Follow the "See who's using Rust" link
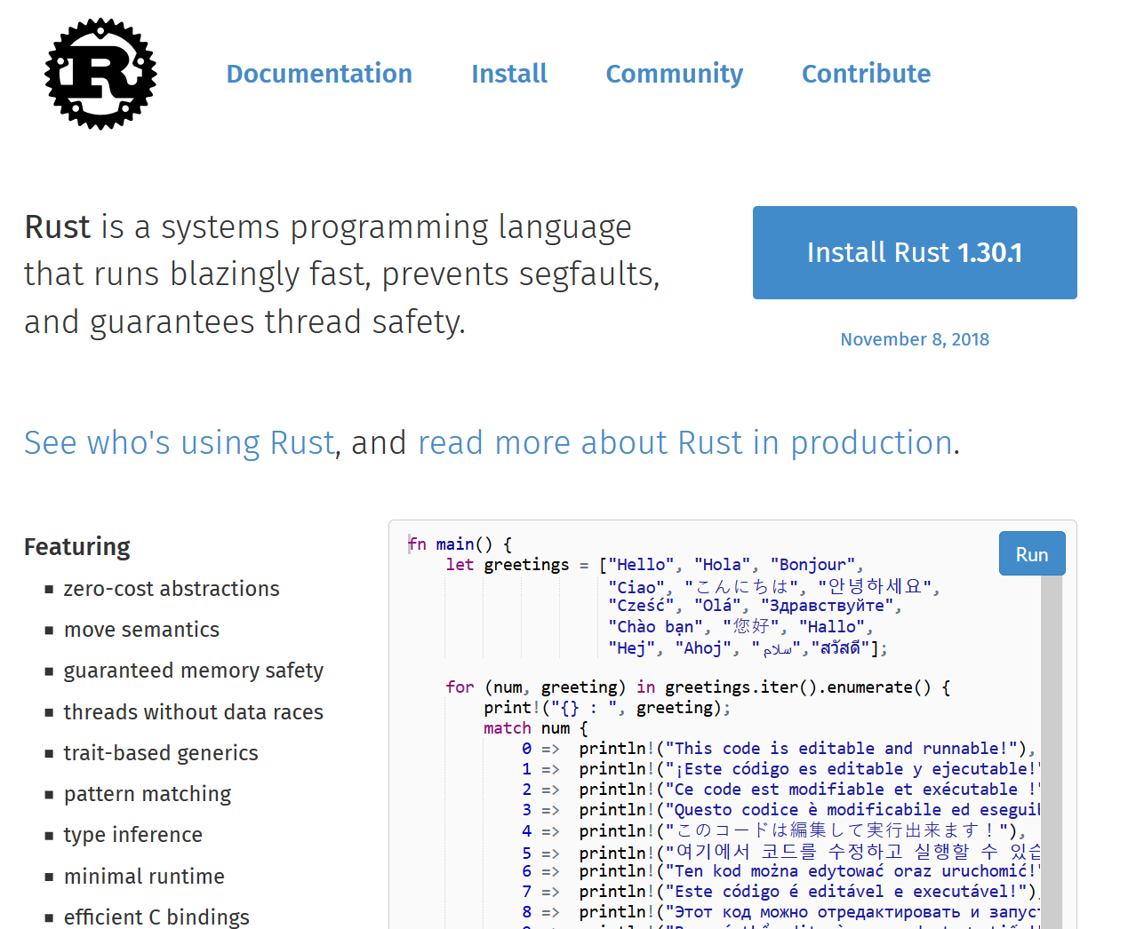This screenshot has height=929, width=1136. pos(179,442)
